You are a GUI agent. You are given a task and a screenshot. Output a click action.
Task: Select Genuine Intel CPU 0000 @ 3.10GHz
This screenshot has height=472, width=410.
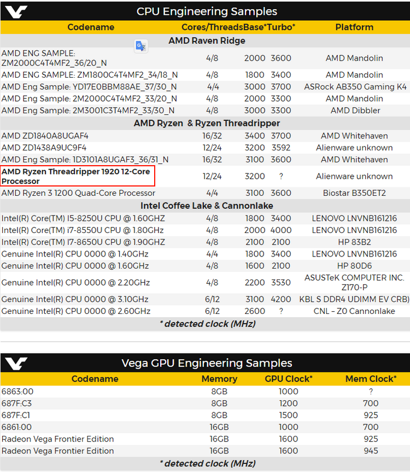75,299
